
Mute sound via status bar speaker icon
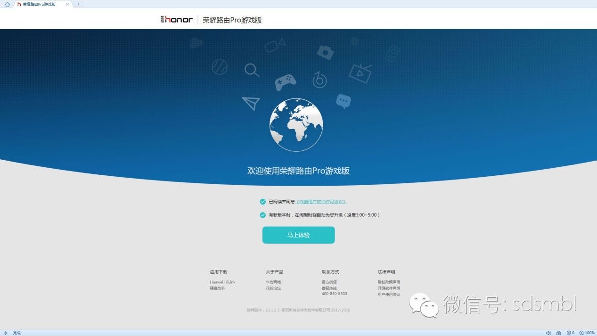click(549, 333)
